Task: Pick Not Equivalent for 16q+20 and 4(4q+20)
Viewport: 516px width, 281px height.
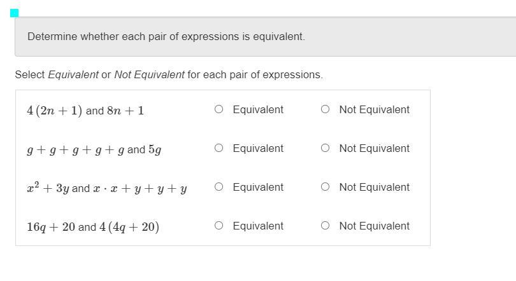Action: click(x=326, y=226)
